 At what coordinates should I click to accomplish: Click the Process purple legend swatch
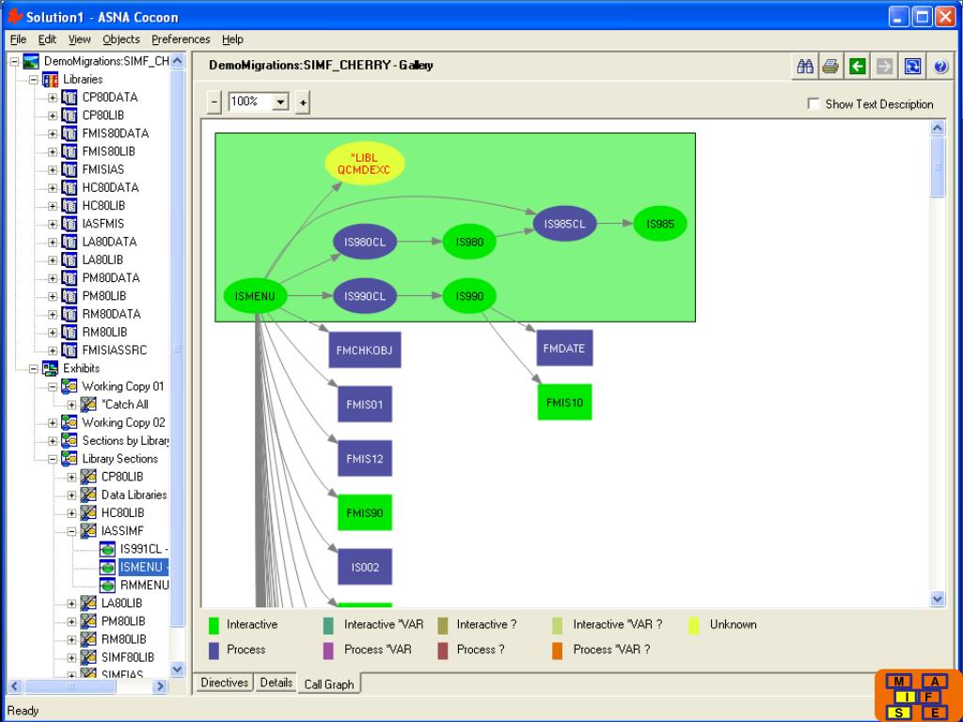click(213, 651)
